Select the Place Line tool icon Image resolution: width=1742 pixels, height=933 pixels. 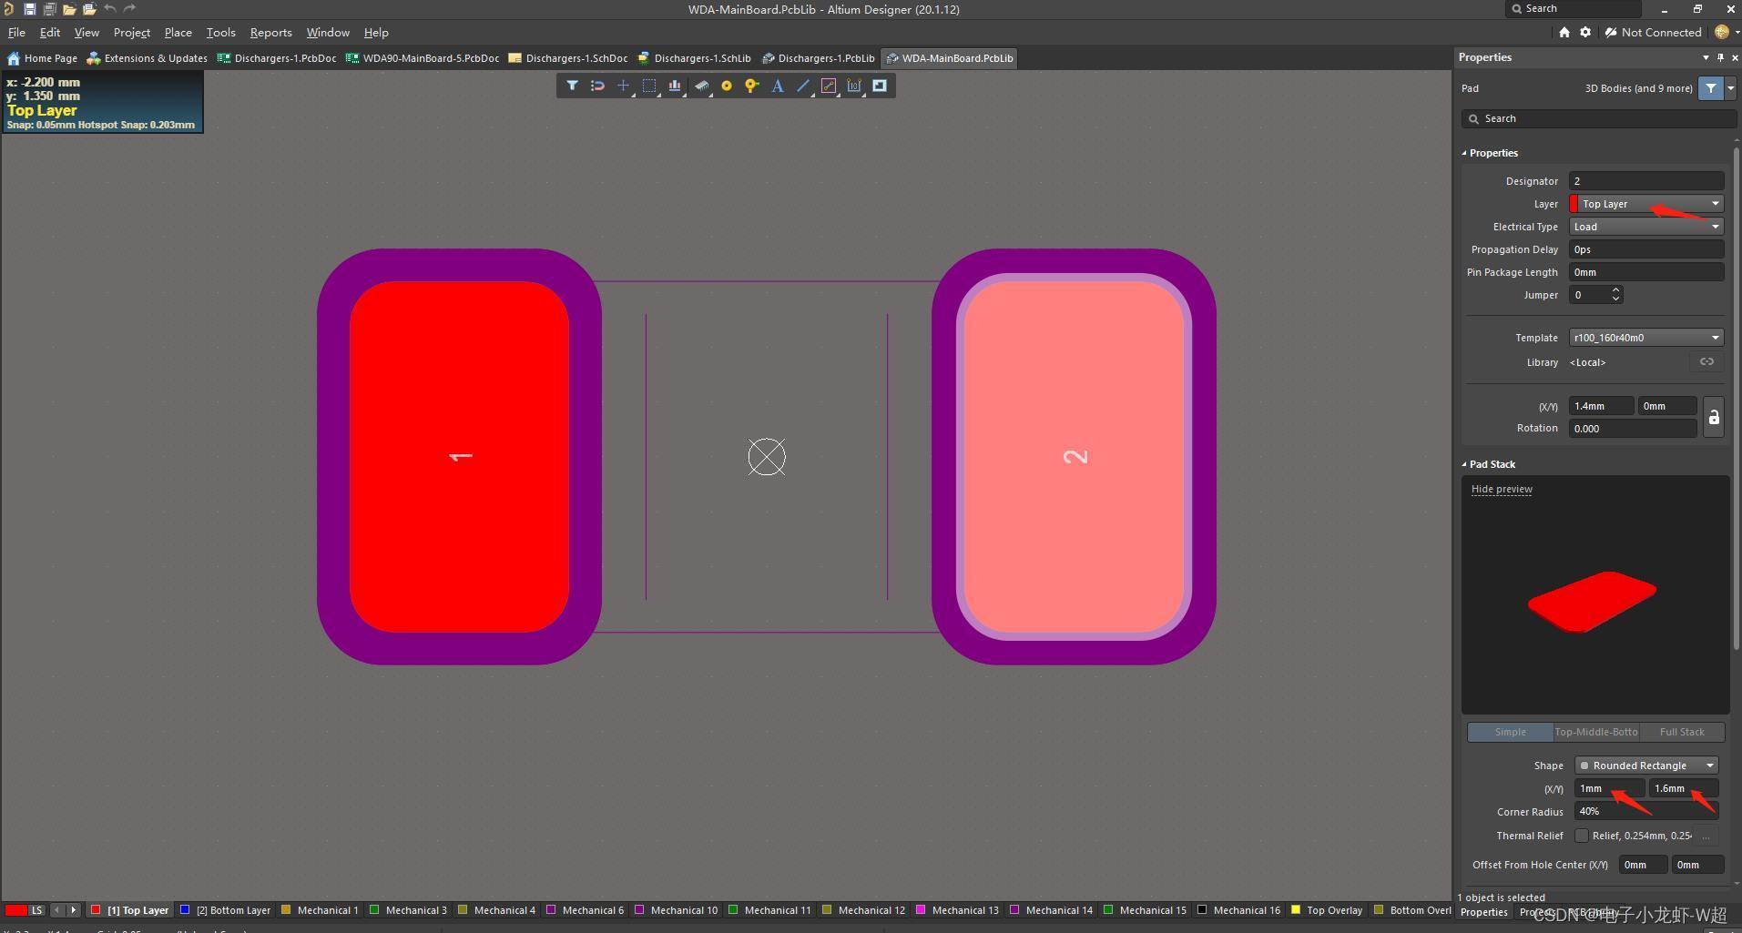pos(803,86)
